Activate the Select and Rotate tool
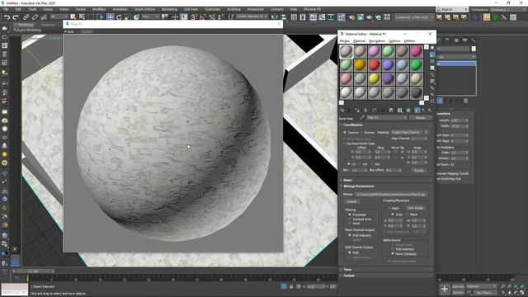Image resolution: width=528 pixels, height=297 pixels. tap(119, 16)
